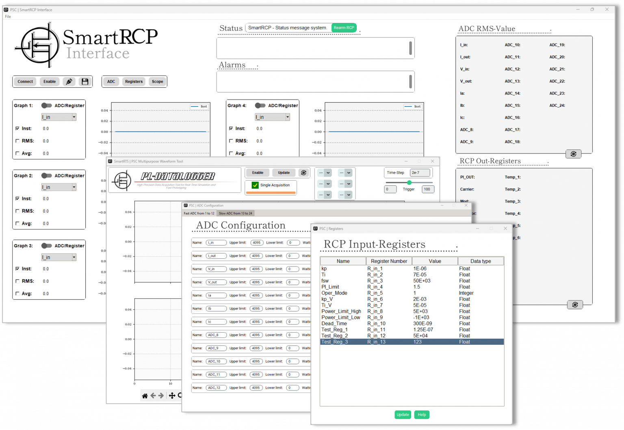Click the USB connection icon next to Enable
The width and height of the screenshot is (624, 430).
click(x=69, y=81)
